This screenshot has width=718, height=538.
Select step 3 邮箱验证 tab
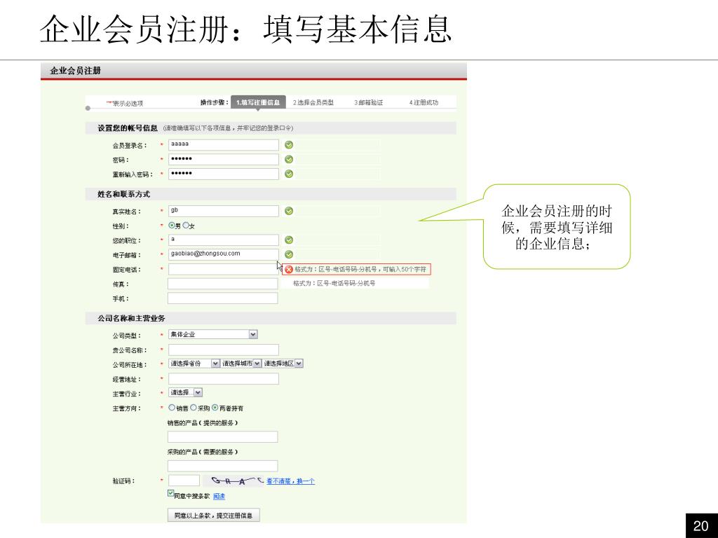pos(368,102)
